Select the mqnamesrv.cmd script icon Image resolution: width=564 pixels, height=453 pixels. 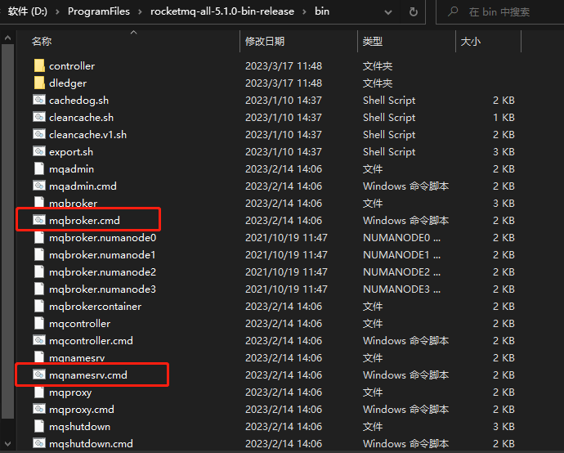(x=39, y=375)
